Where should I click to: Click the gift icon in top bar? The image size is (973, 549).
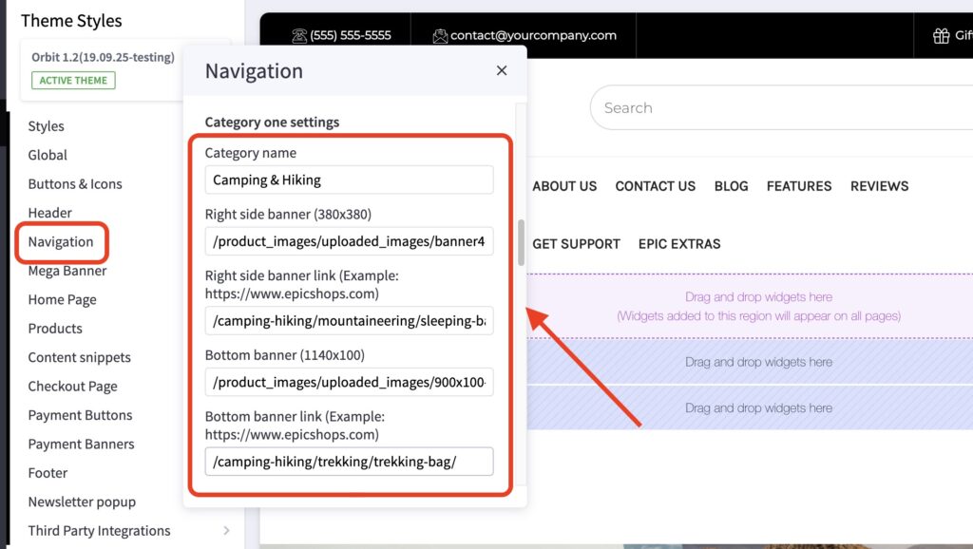[941, 35]
